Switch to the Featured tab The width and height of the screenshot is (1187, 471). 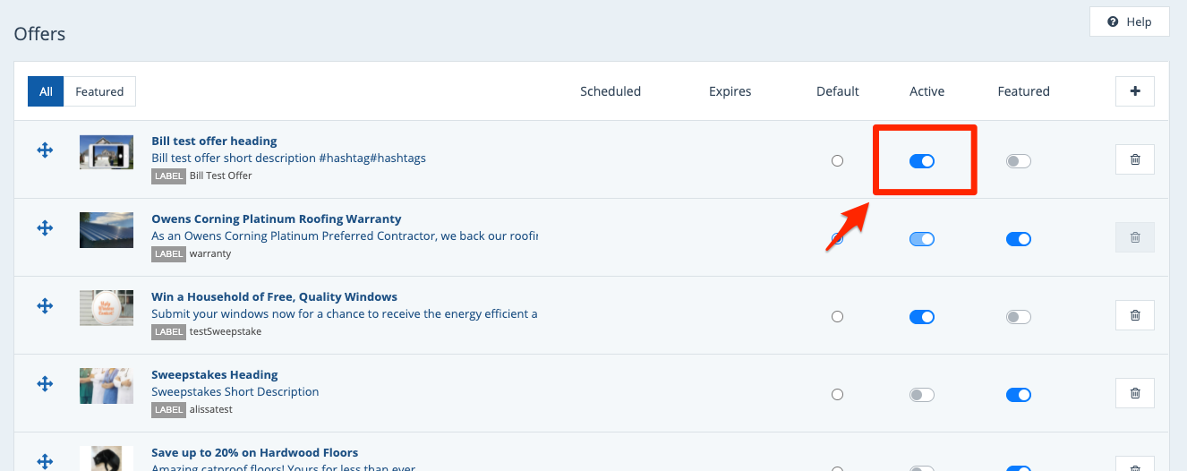[x=99, y=91]
